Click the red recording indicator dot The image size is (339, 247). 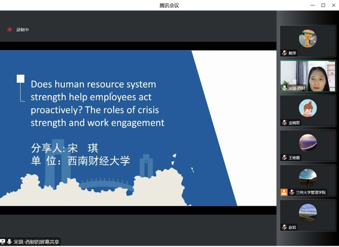(10, 30)
